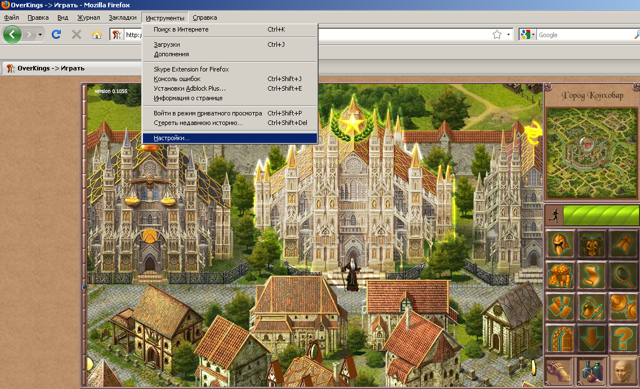
Task: Select Skype Extension for Firefox entry
Action: (230, 69)
